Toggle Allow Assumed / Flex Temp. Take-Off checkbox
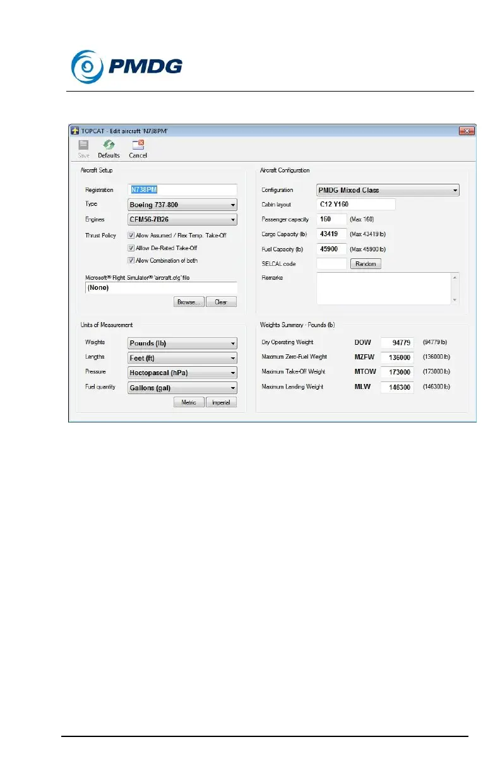The image size is (500, 773). pos(131,235)
